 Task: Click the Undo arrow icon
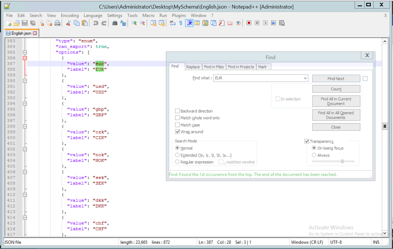click(x=96, y=23)
